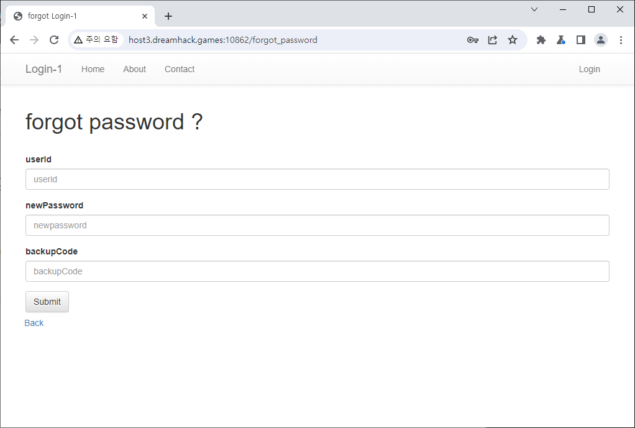Image resolution: width=635 pixels, height=428 pixels.
Task: Reload the page with refresh icon
Action: coord(54,40)
